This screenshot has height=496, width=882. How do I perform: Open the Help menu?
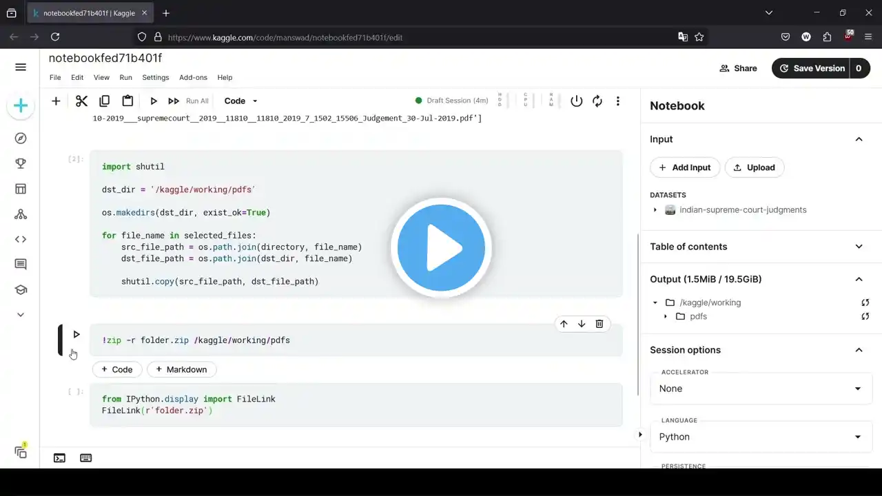tap(225, 78)
